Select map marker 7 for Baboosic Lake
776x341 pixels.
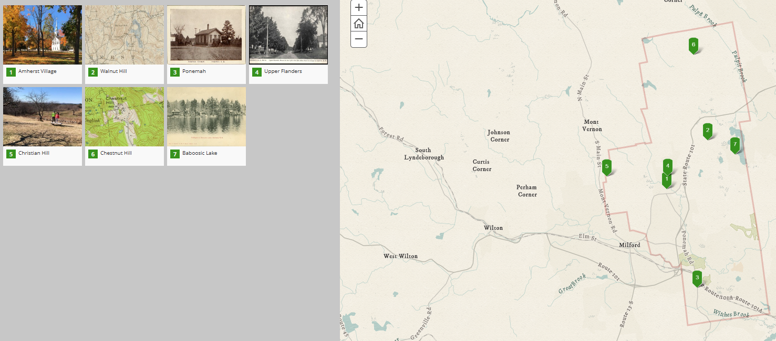(735, 145)
